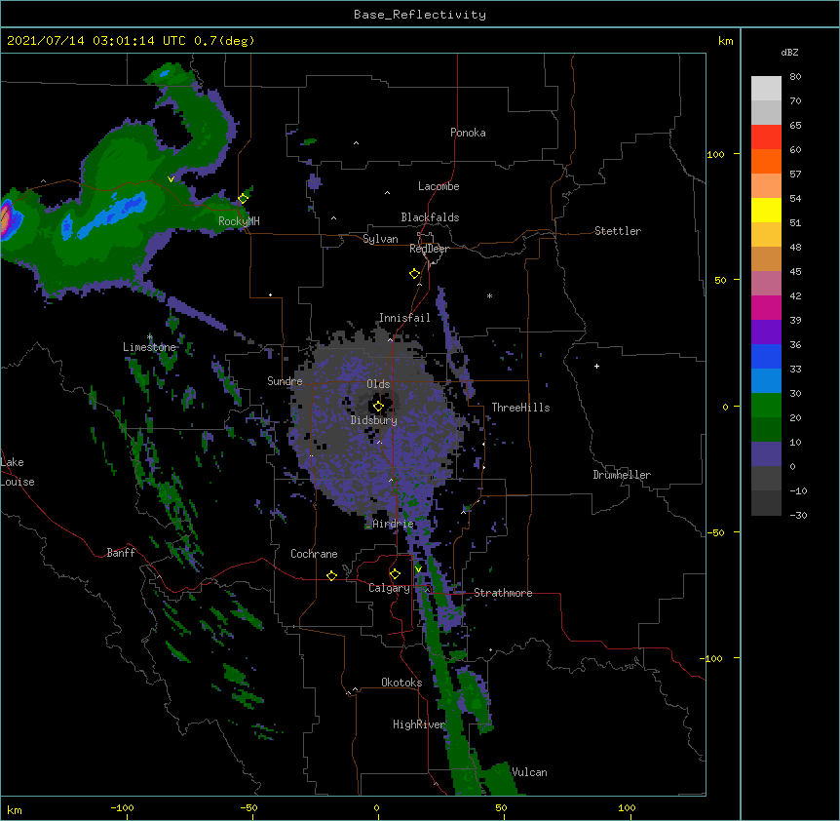Click the Base_Reflectivity title
840x821 pixels.
tap(420, 15)
